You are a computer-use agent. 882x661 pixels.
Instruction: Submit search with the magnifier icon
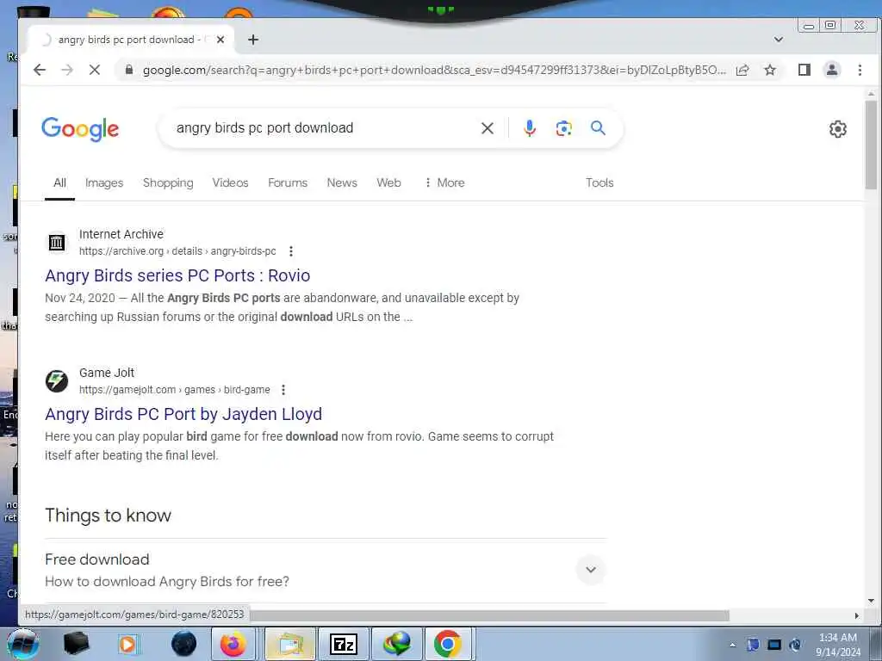(598, 128)
